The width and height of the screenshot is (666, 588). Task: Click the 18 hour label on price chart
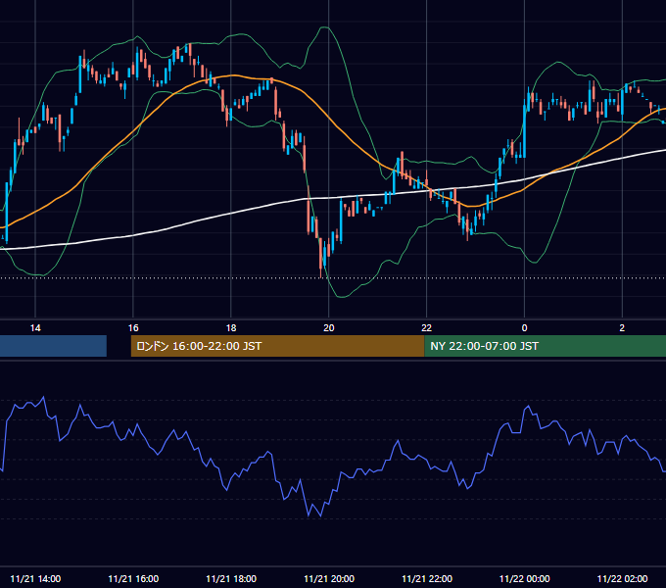pos(230,328)
